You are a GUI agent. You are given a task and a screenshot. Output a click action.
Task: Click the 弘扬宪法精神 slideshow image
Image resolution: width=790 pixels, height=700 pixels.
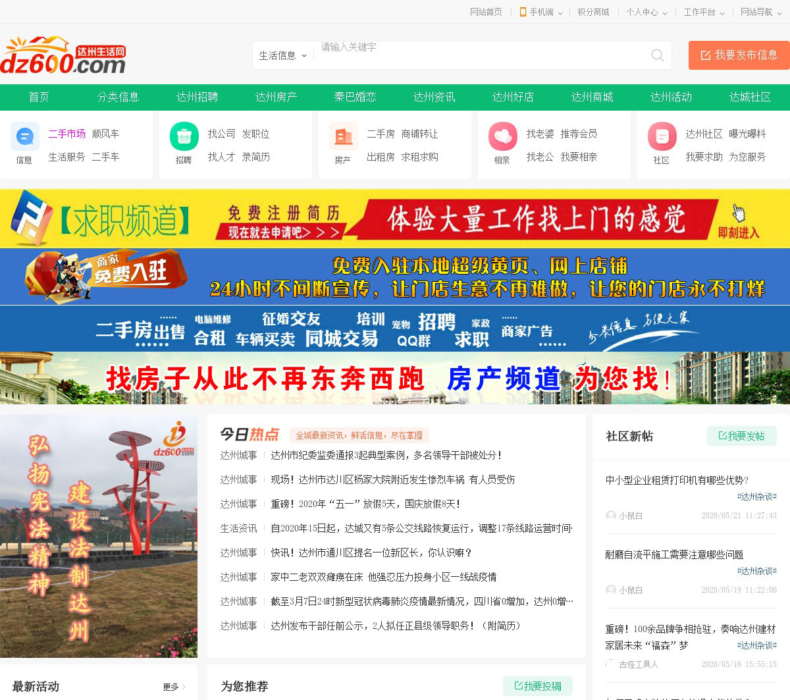click(99, 536)
